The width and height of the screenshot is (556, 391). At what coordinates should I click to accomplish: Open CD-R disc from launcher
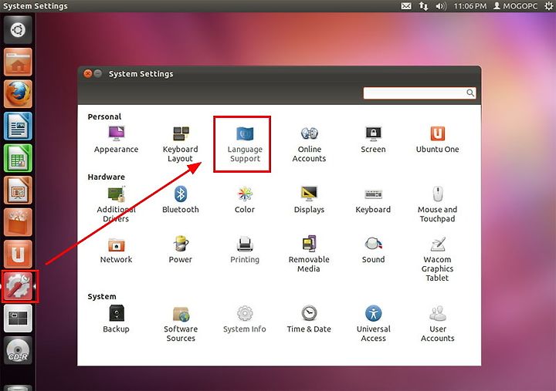click(18, 350)
